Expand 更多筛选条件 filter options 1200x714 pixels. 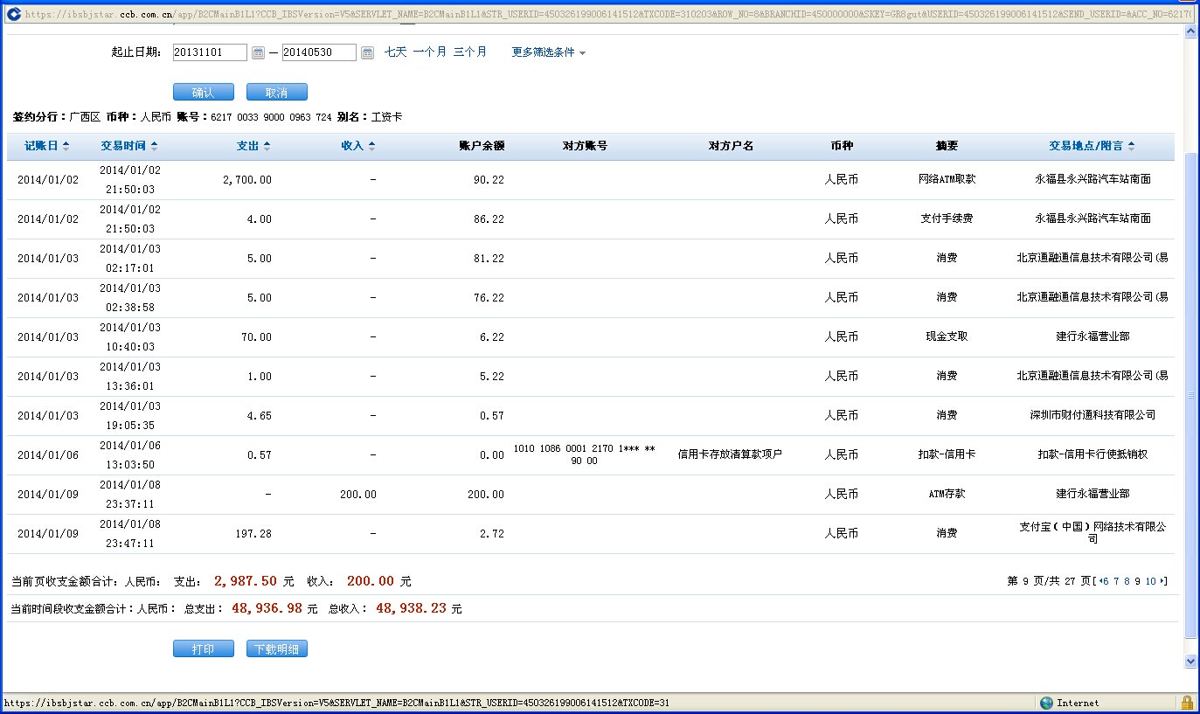548,52
